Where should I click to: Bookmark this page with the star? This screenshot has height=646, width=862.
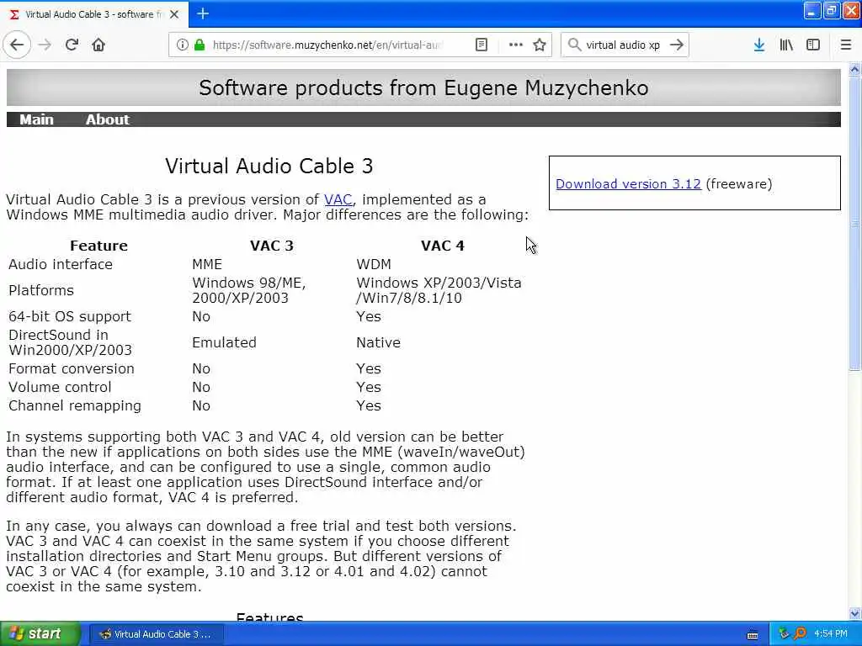click(540, 45)
